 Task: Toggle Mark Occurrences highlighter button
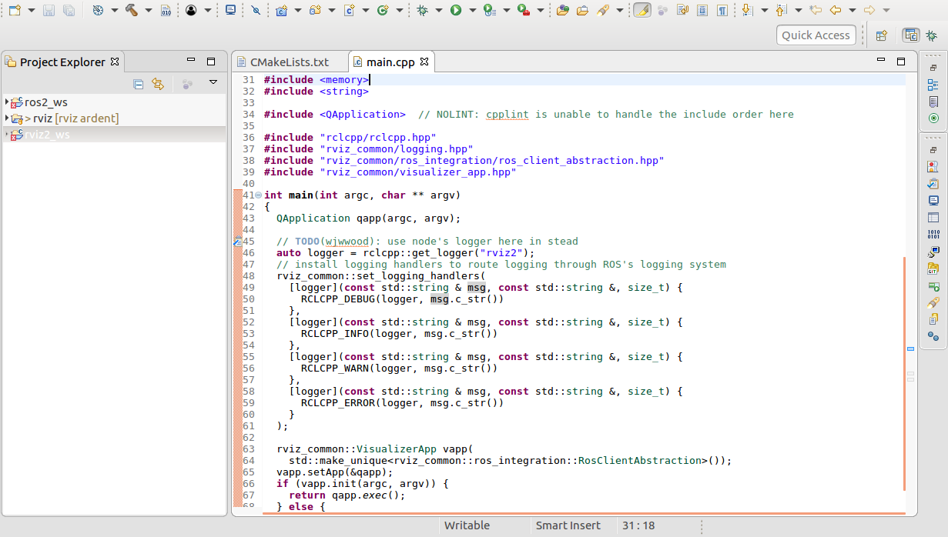click(x=641, y=10)
